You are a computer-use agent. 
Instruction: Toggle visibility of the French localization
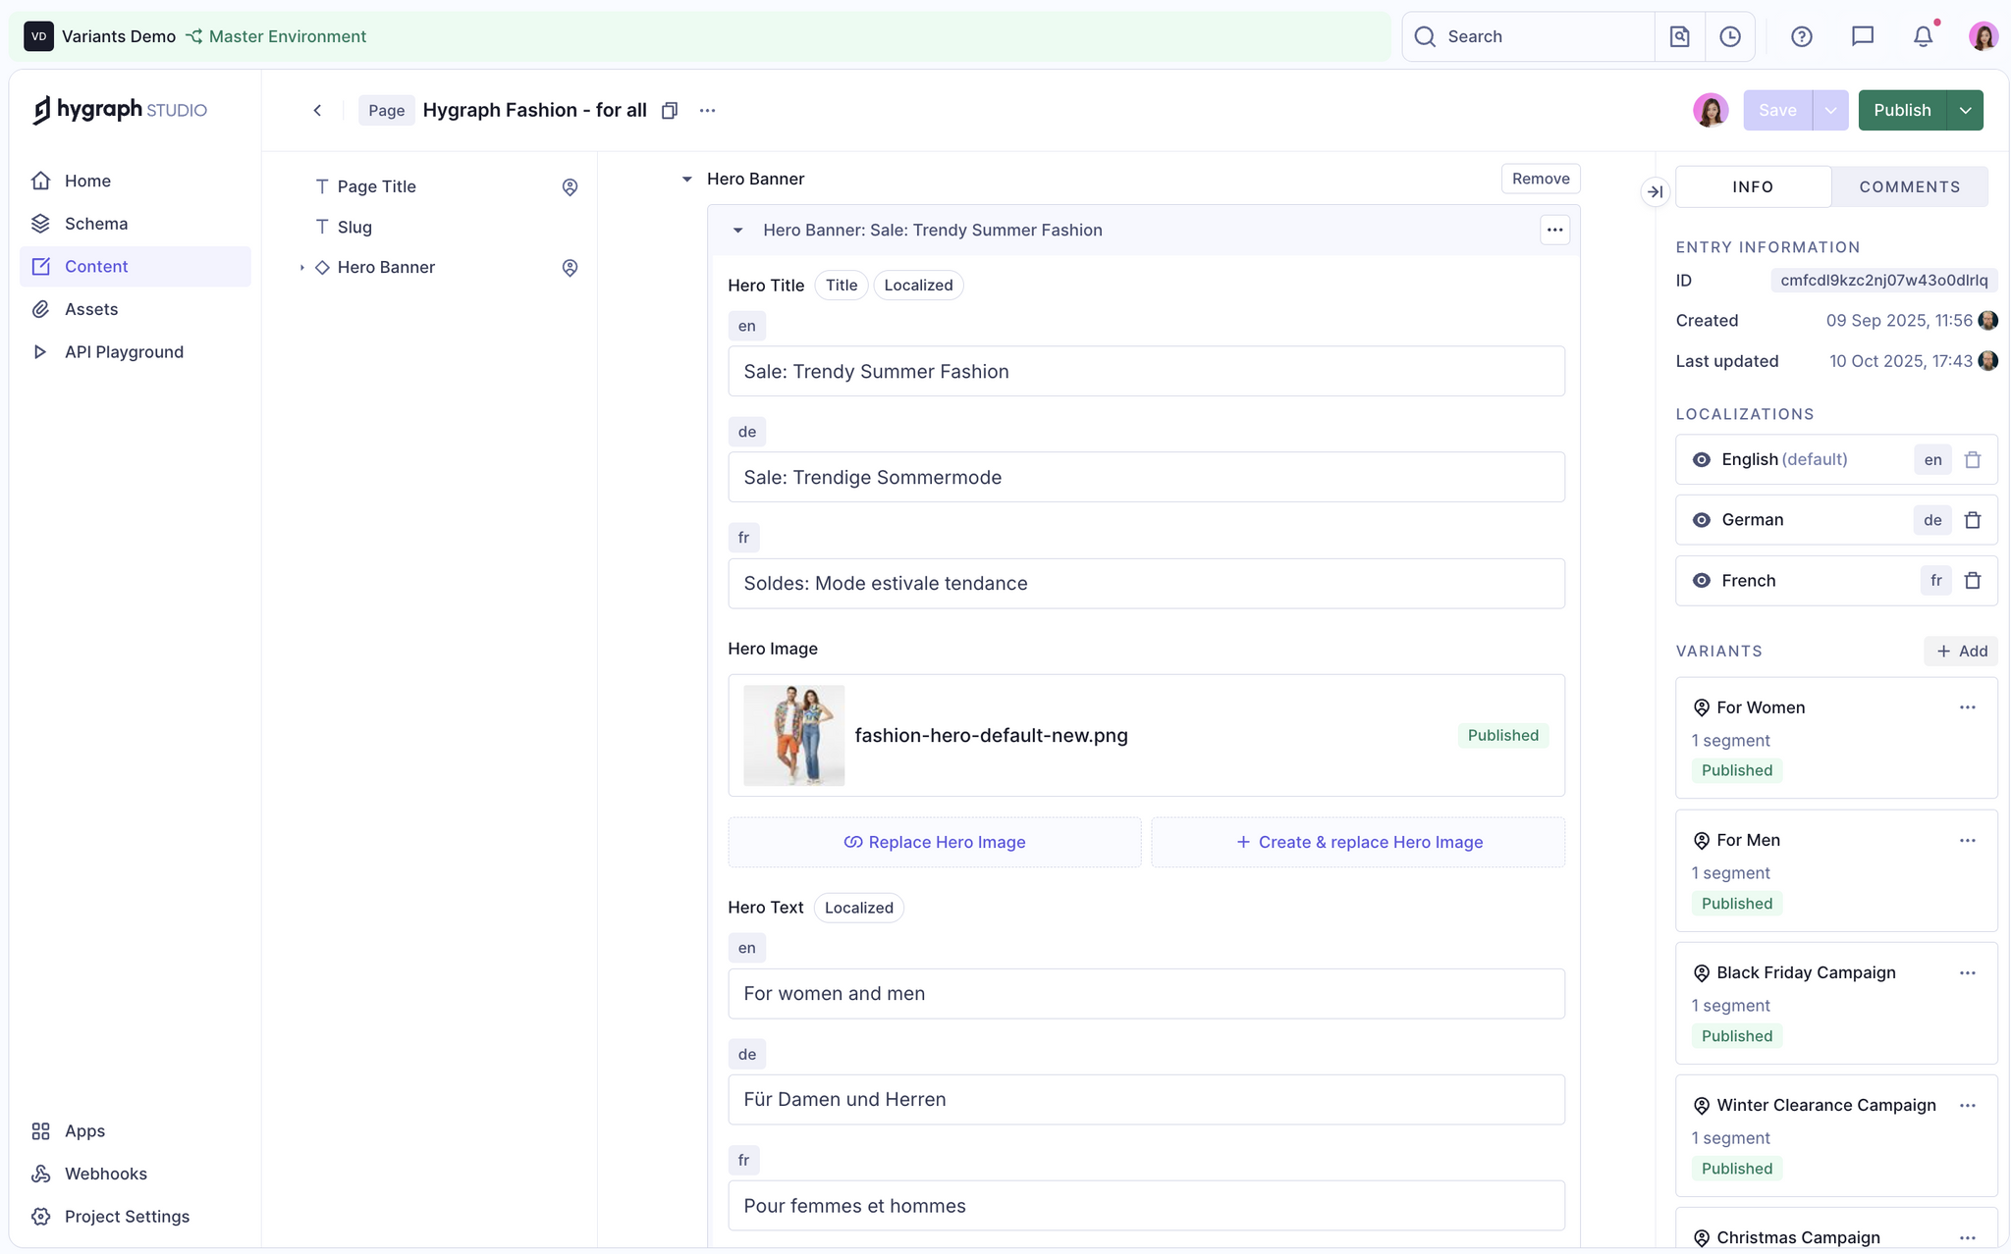click(1702, 580)
